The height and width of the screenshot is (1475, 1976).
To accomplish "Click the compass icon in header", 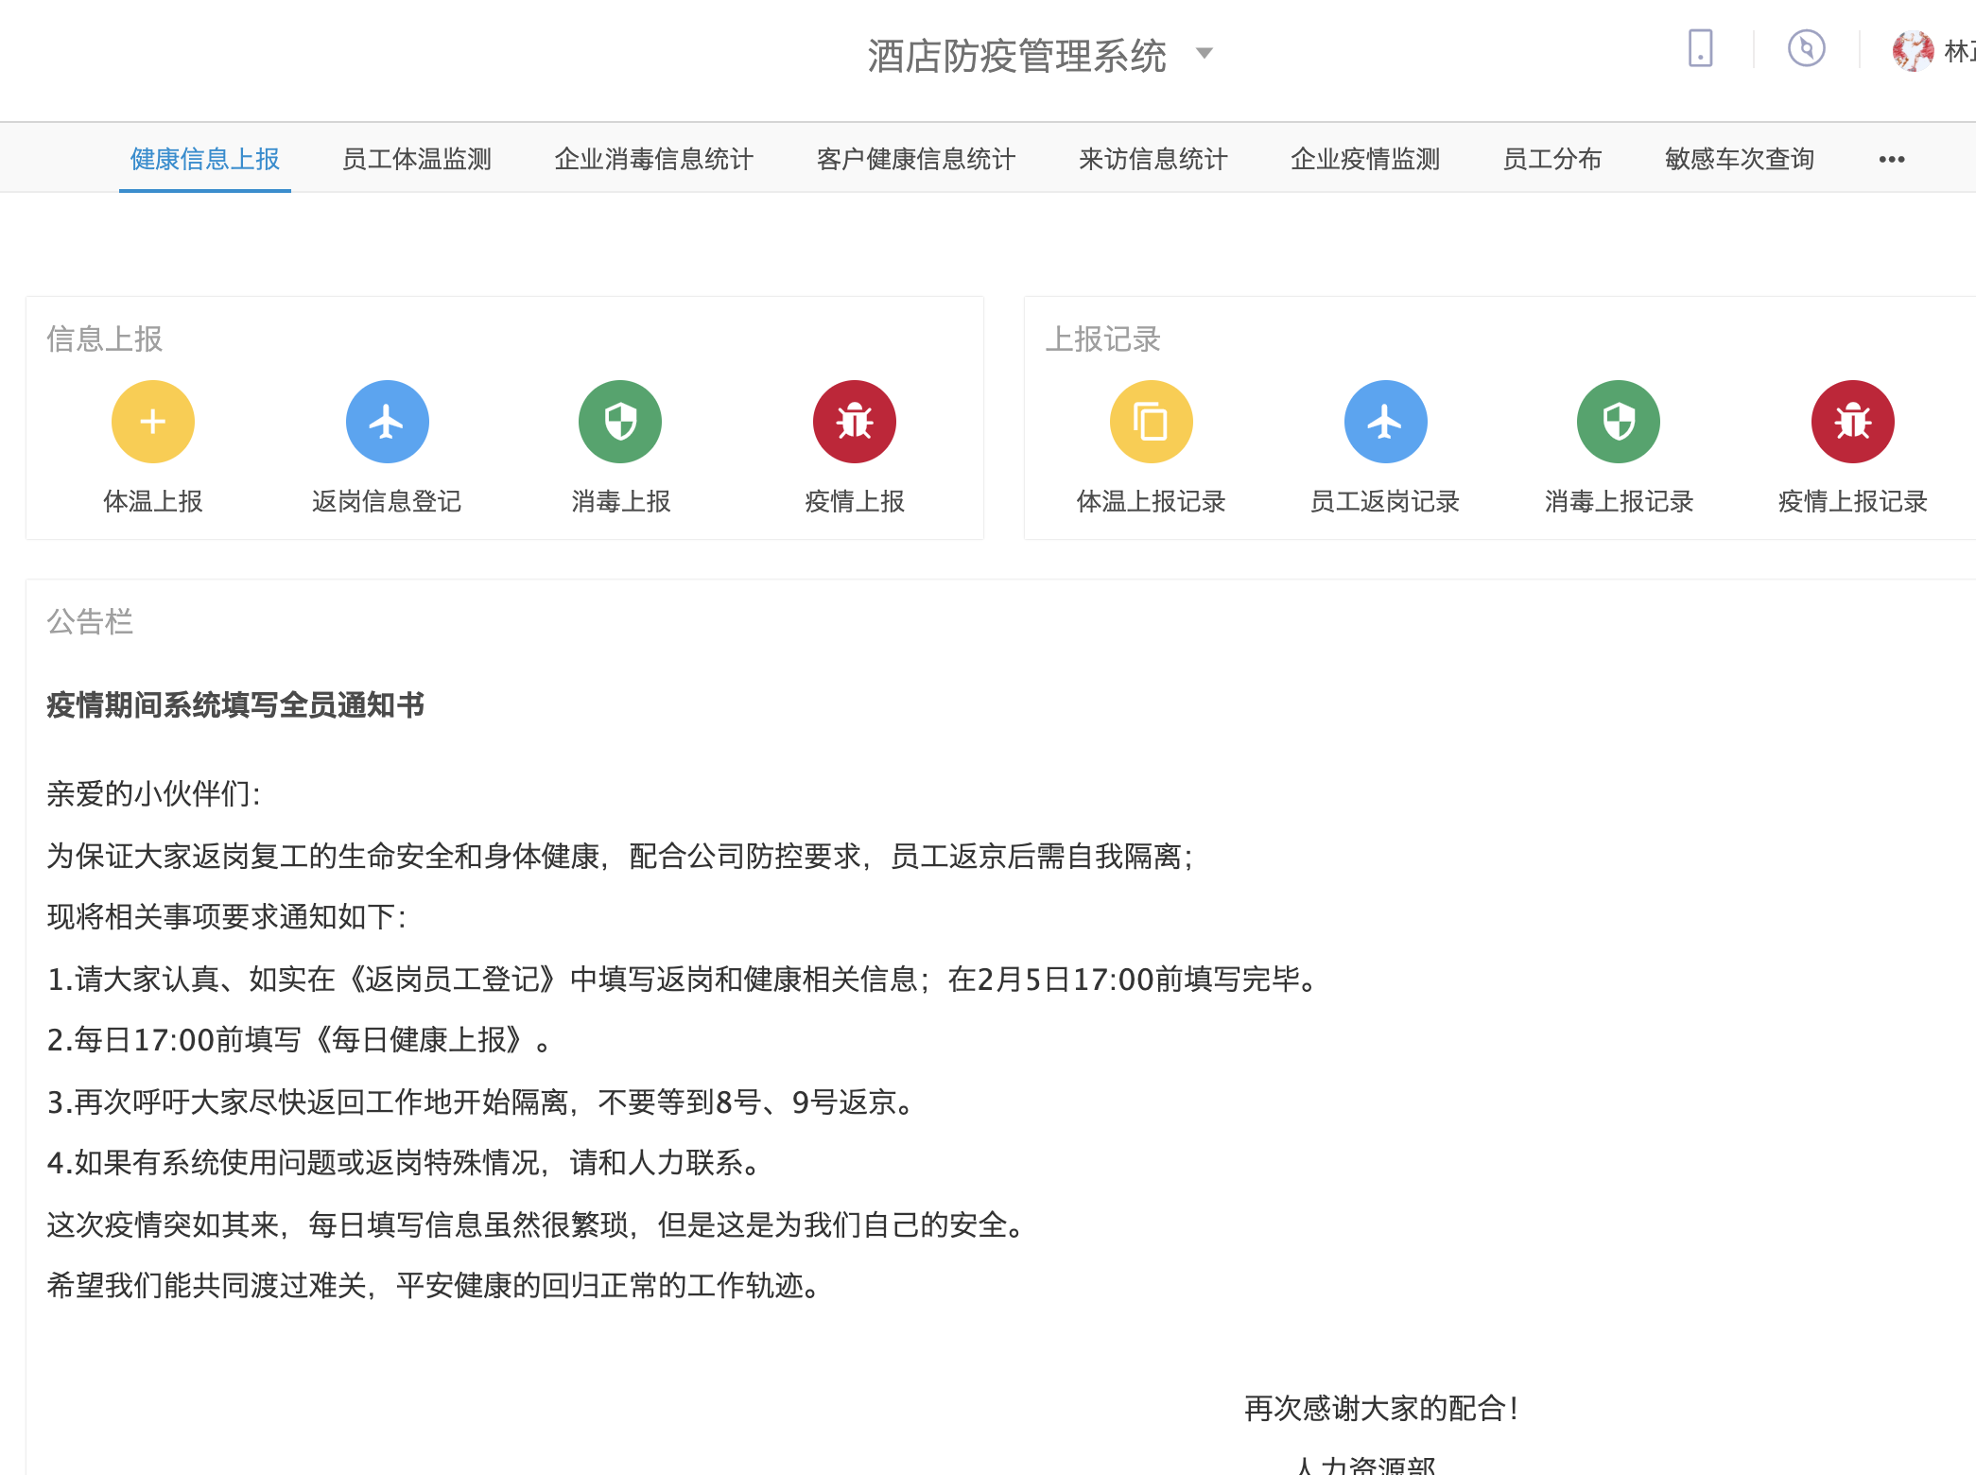I will 1806,48.
